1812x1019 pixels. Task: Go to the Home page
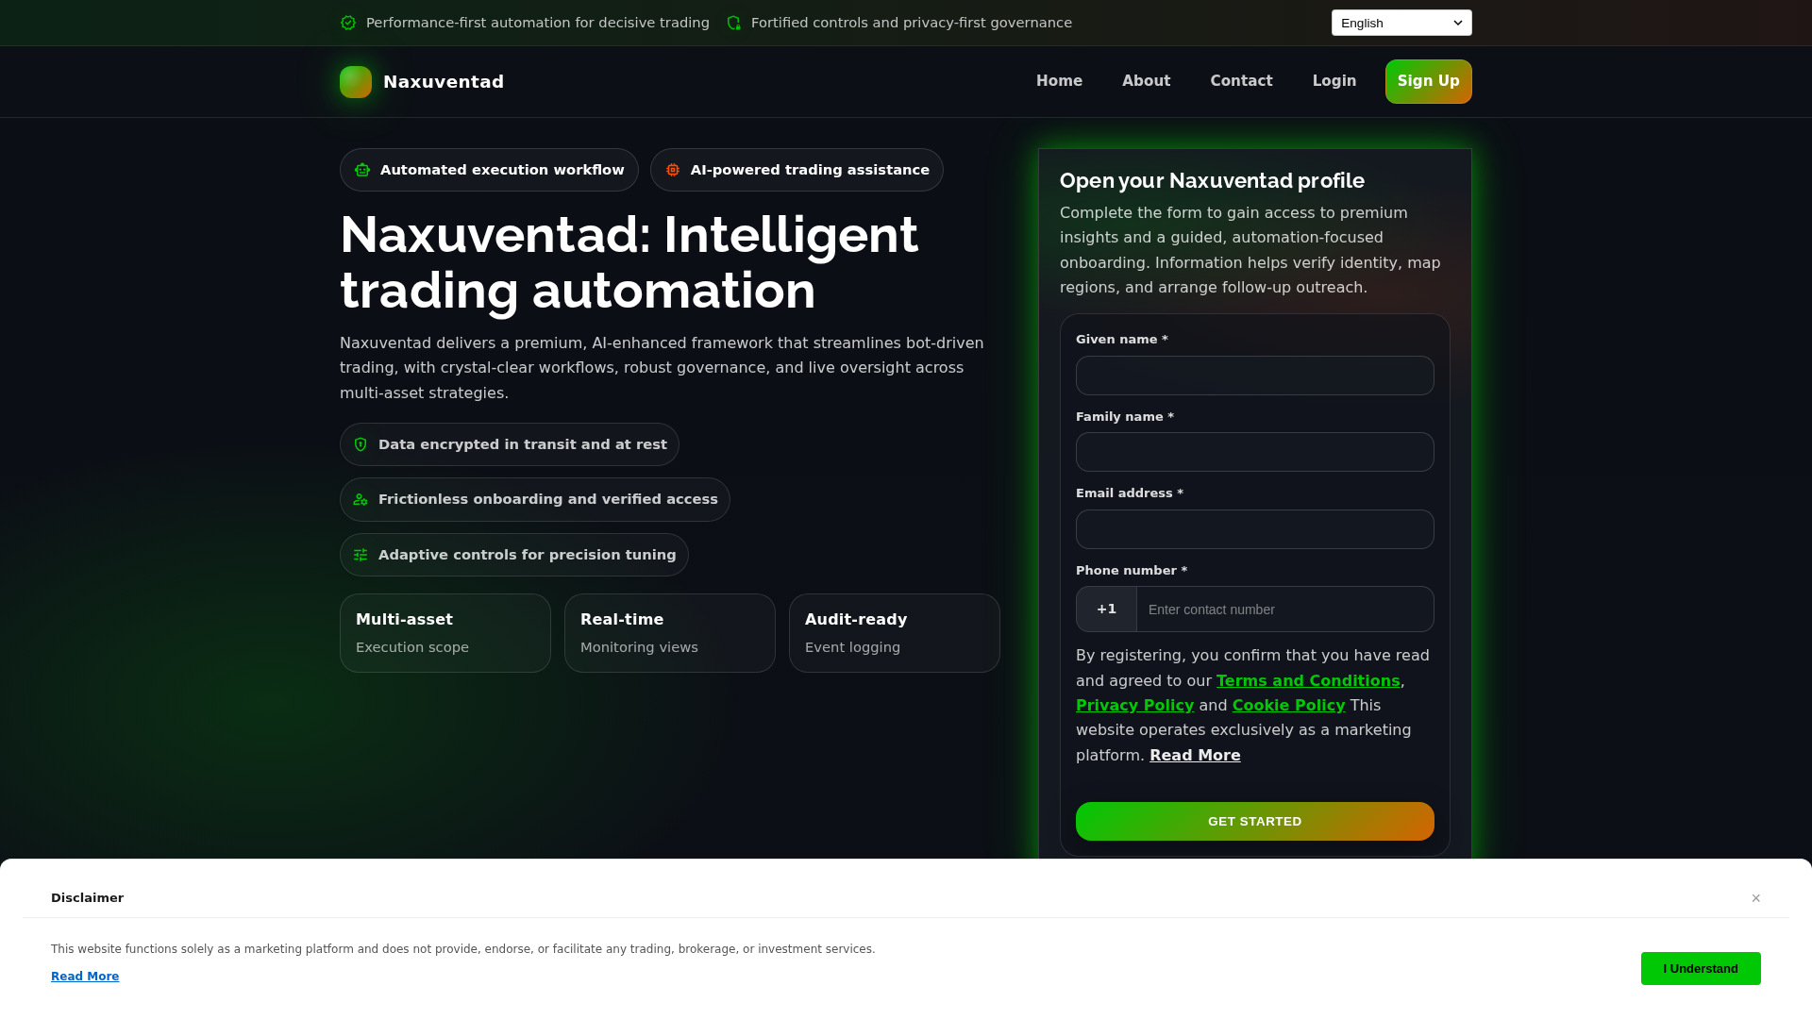point(1059,81)
